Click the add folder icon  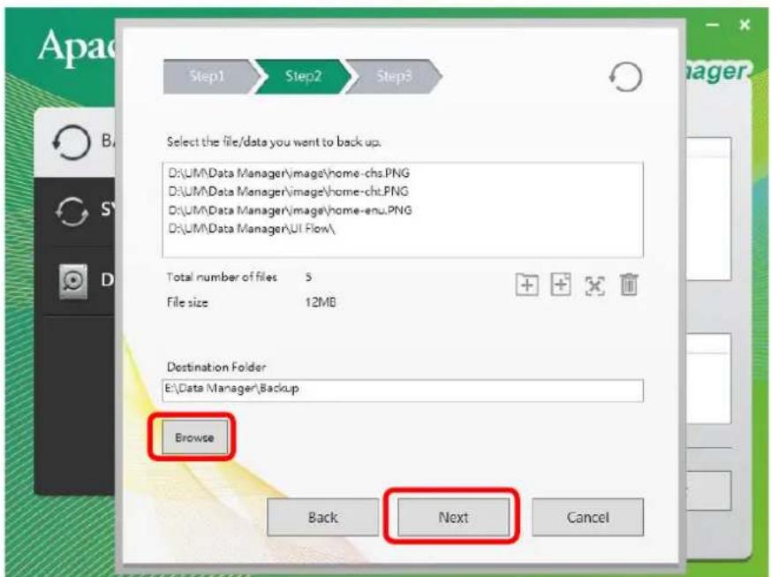click(x=526, y=285)
